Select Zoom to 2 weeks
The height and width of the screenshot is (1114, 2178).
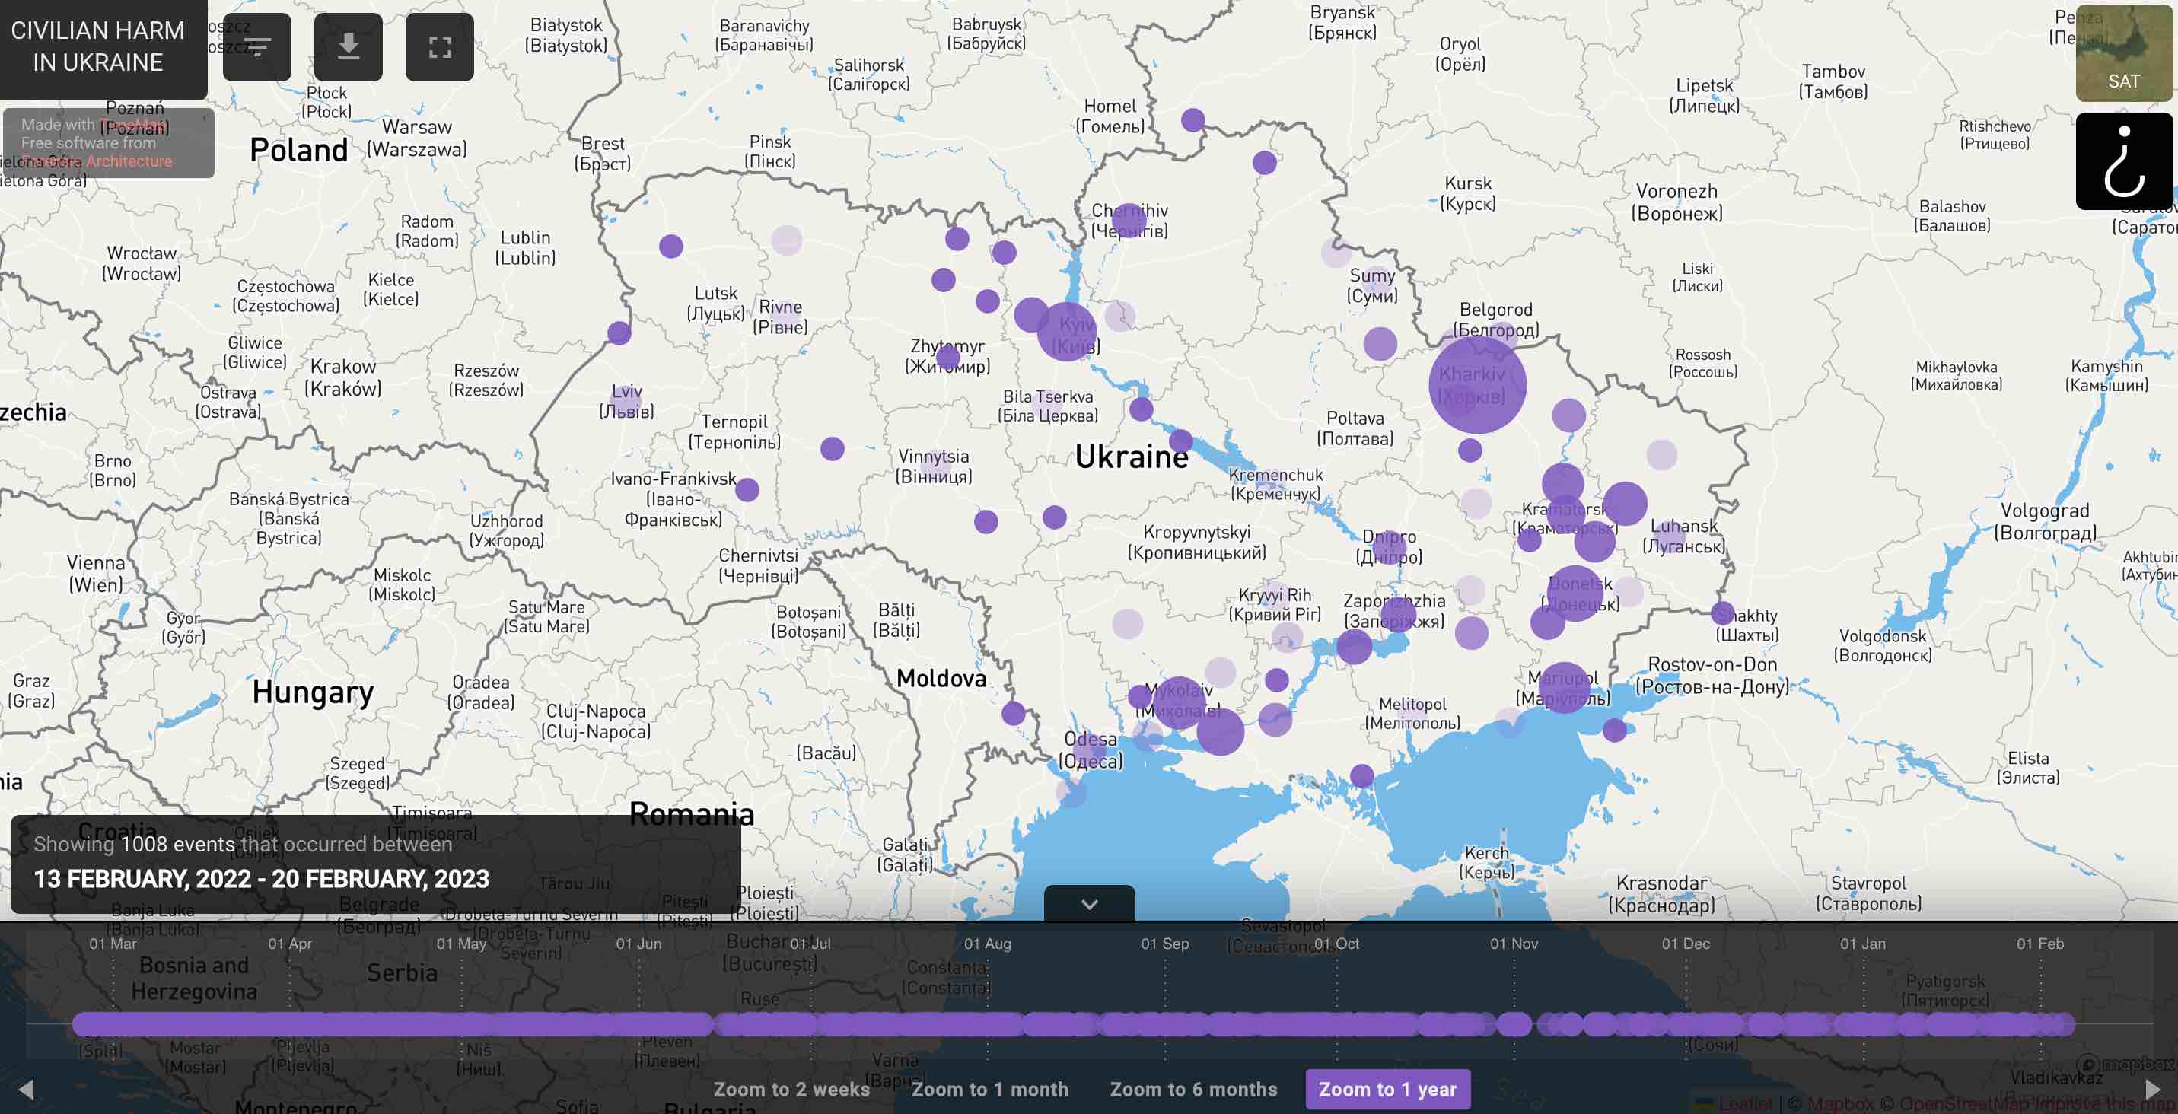pyautogui.click(x=791, y=1089)
